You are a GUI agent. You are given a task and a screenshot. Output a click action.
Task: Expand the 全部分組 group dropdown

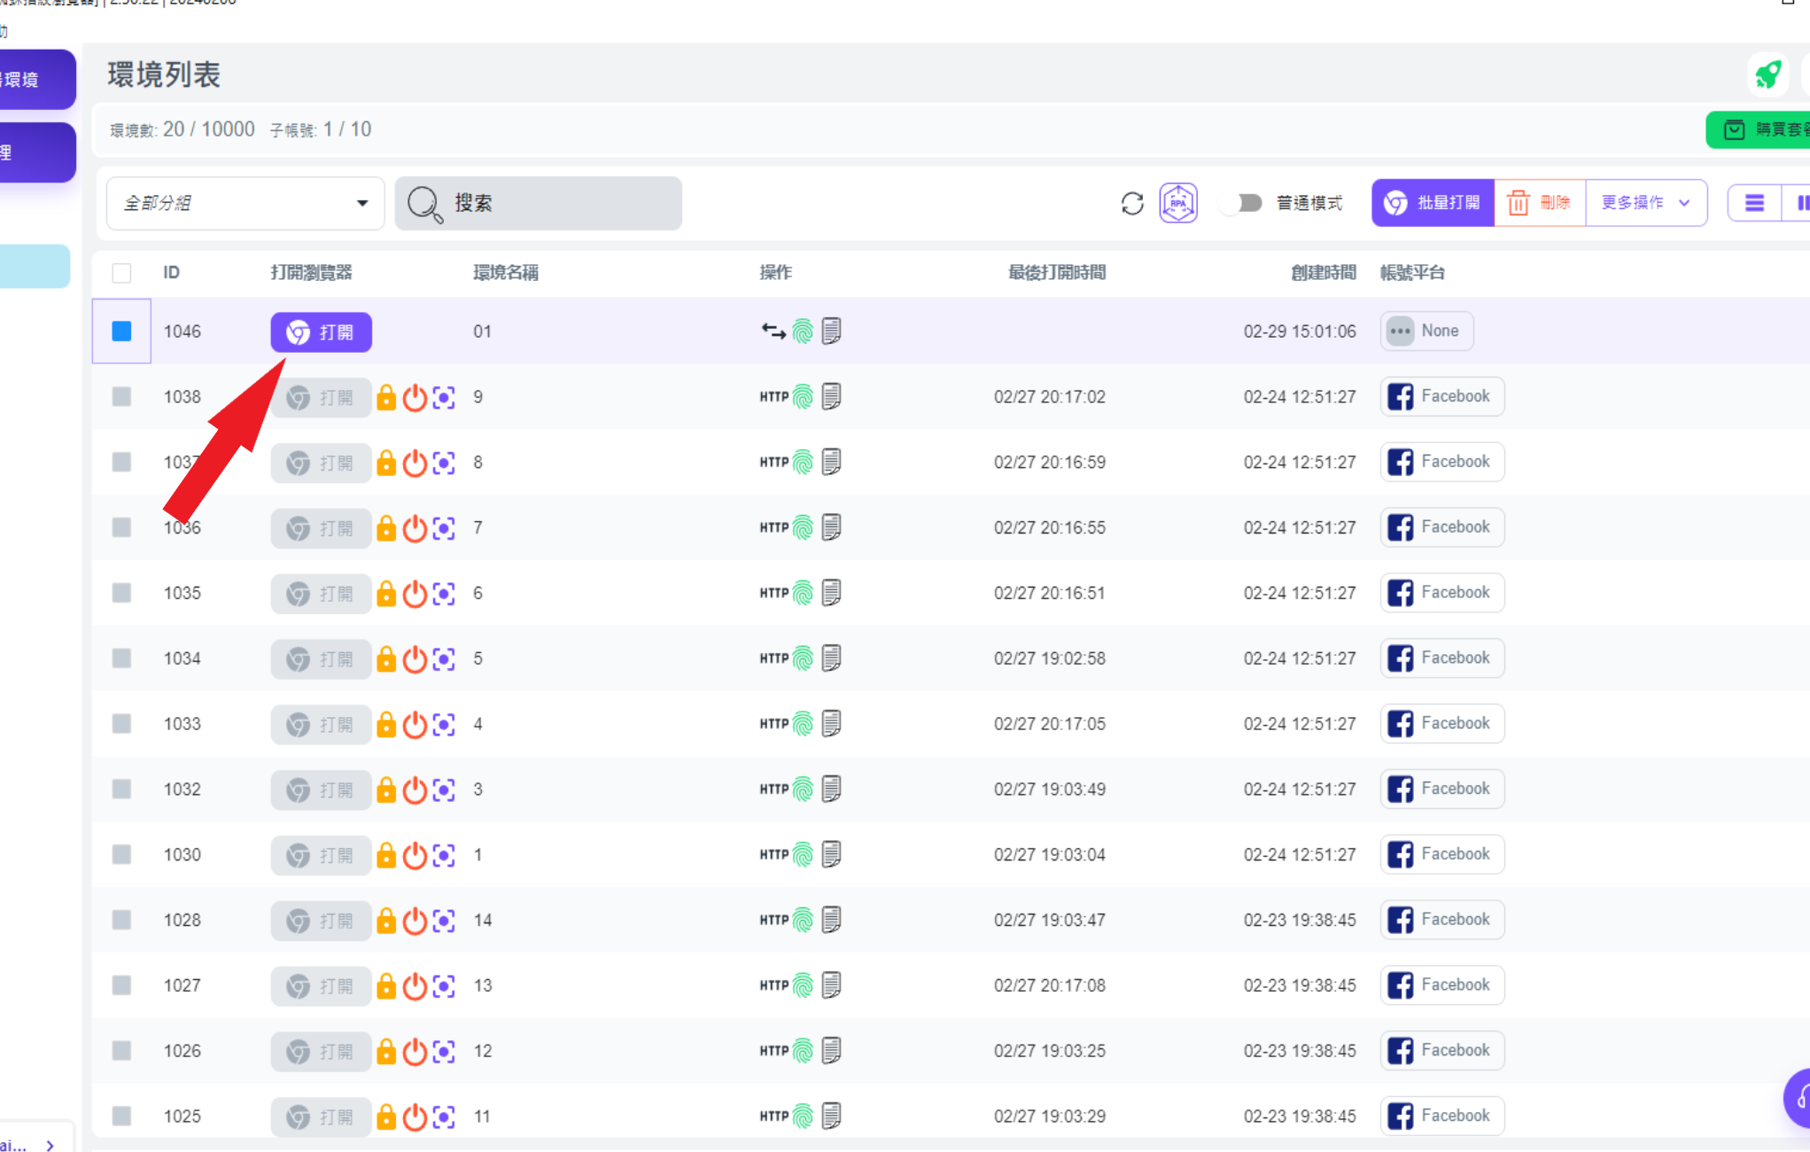(245, 204)
